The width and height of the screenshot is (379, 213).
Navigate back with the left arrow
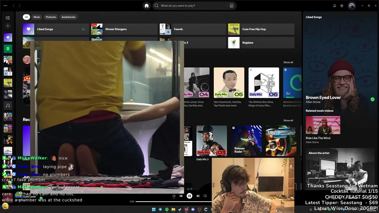pos(13,6)
